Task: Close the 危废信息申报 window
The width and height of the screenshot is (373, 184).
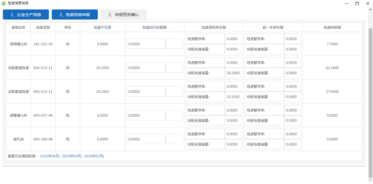Action: click(x=368, y=3)
